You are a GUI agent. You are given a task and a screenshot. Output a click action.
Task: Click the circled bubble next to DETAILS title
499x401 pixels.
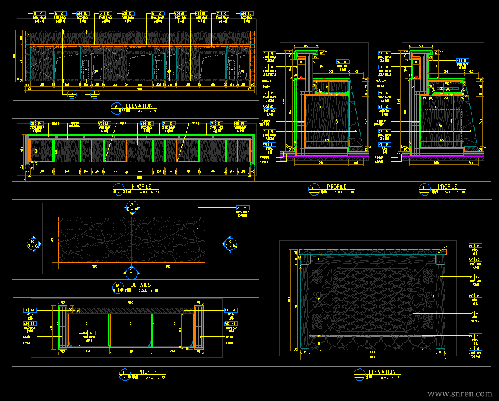(x=118, y=288)
